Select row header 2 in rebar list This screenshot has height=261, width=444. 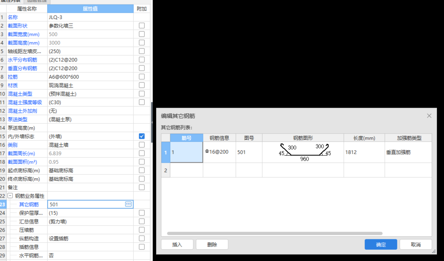click(x=166, y=170)
